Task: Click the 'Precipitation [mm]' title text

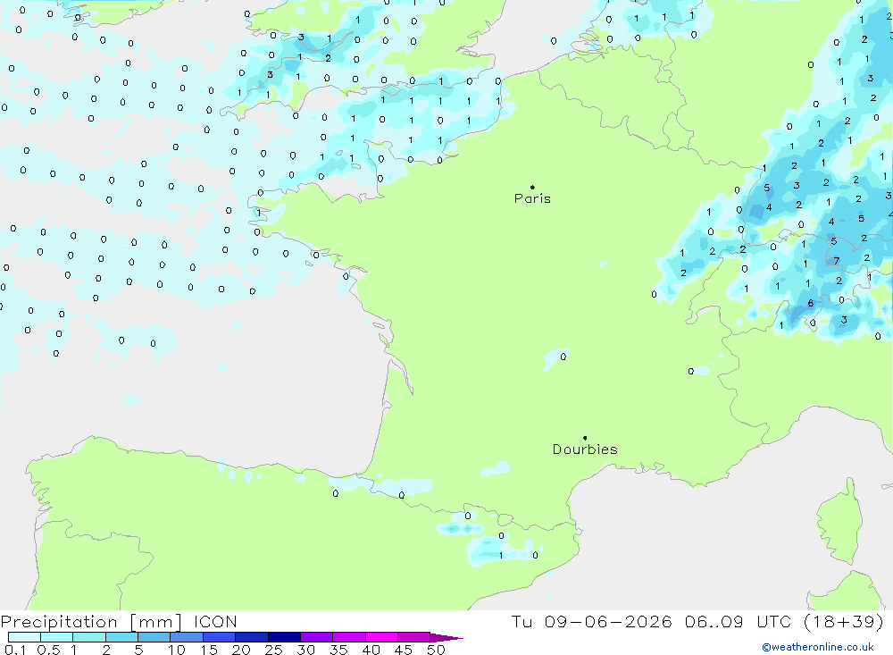Action: (x=92, y=621)
